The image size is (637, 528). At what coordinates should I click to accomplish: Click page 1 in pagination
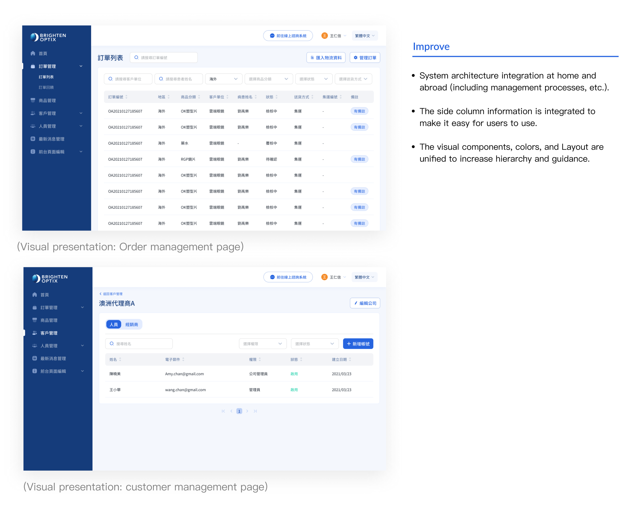tap(239, 411)
